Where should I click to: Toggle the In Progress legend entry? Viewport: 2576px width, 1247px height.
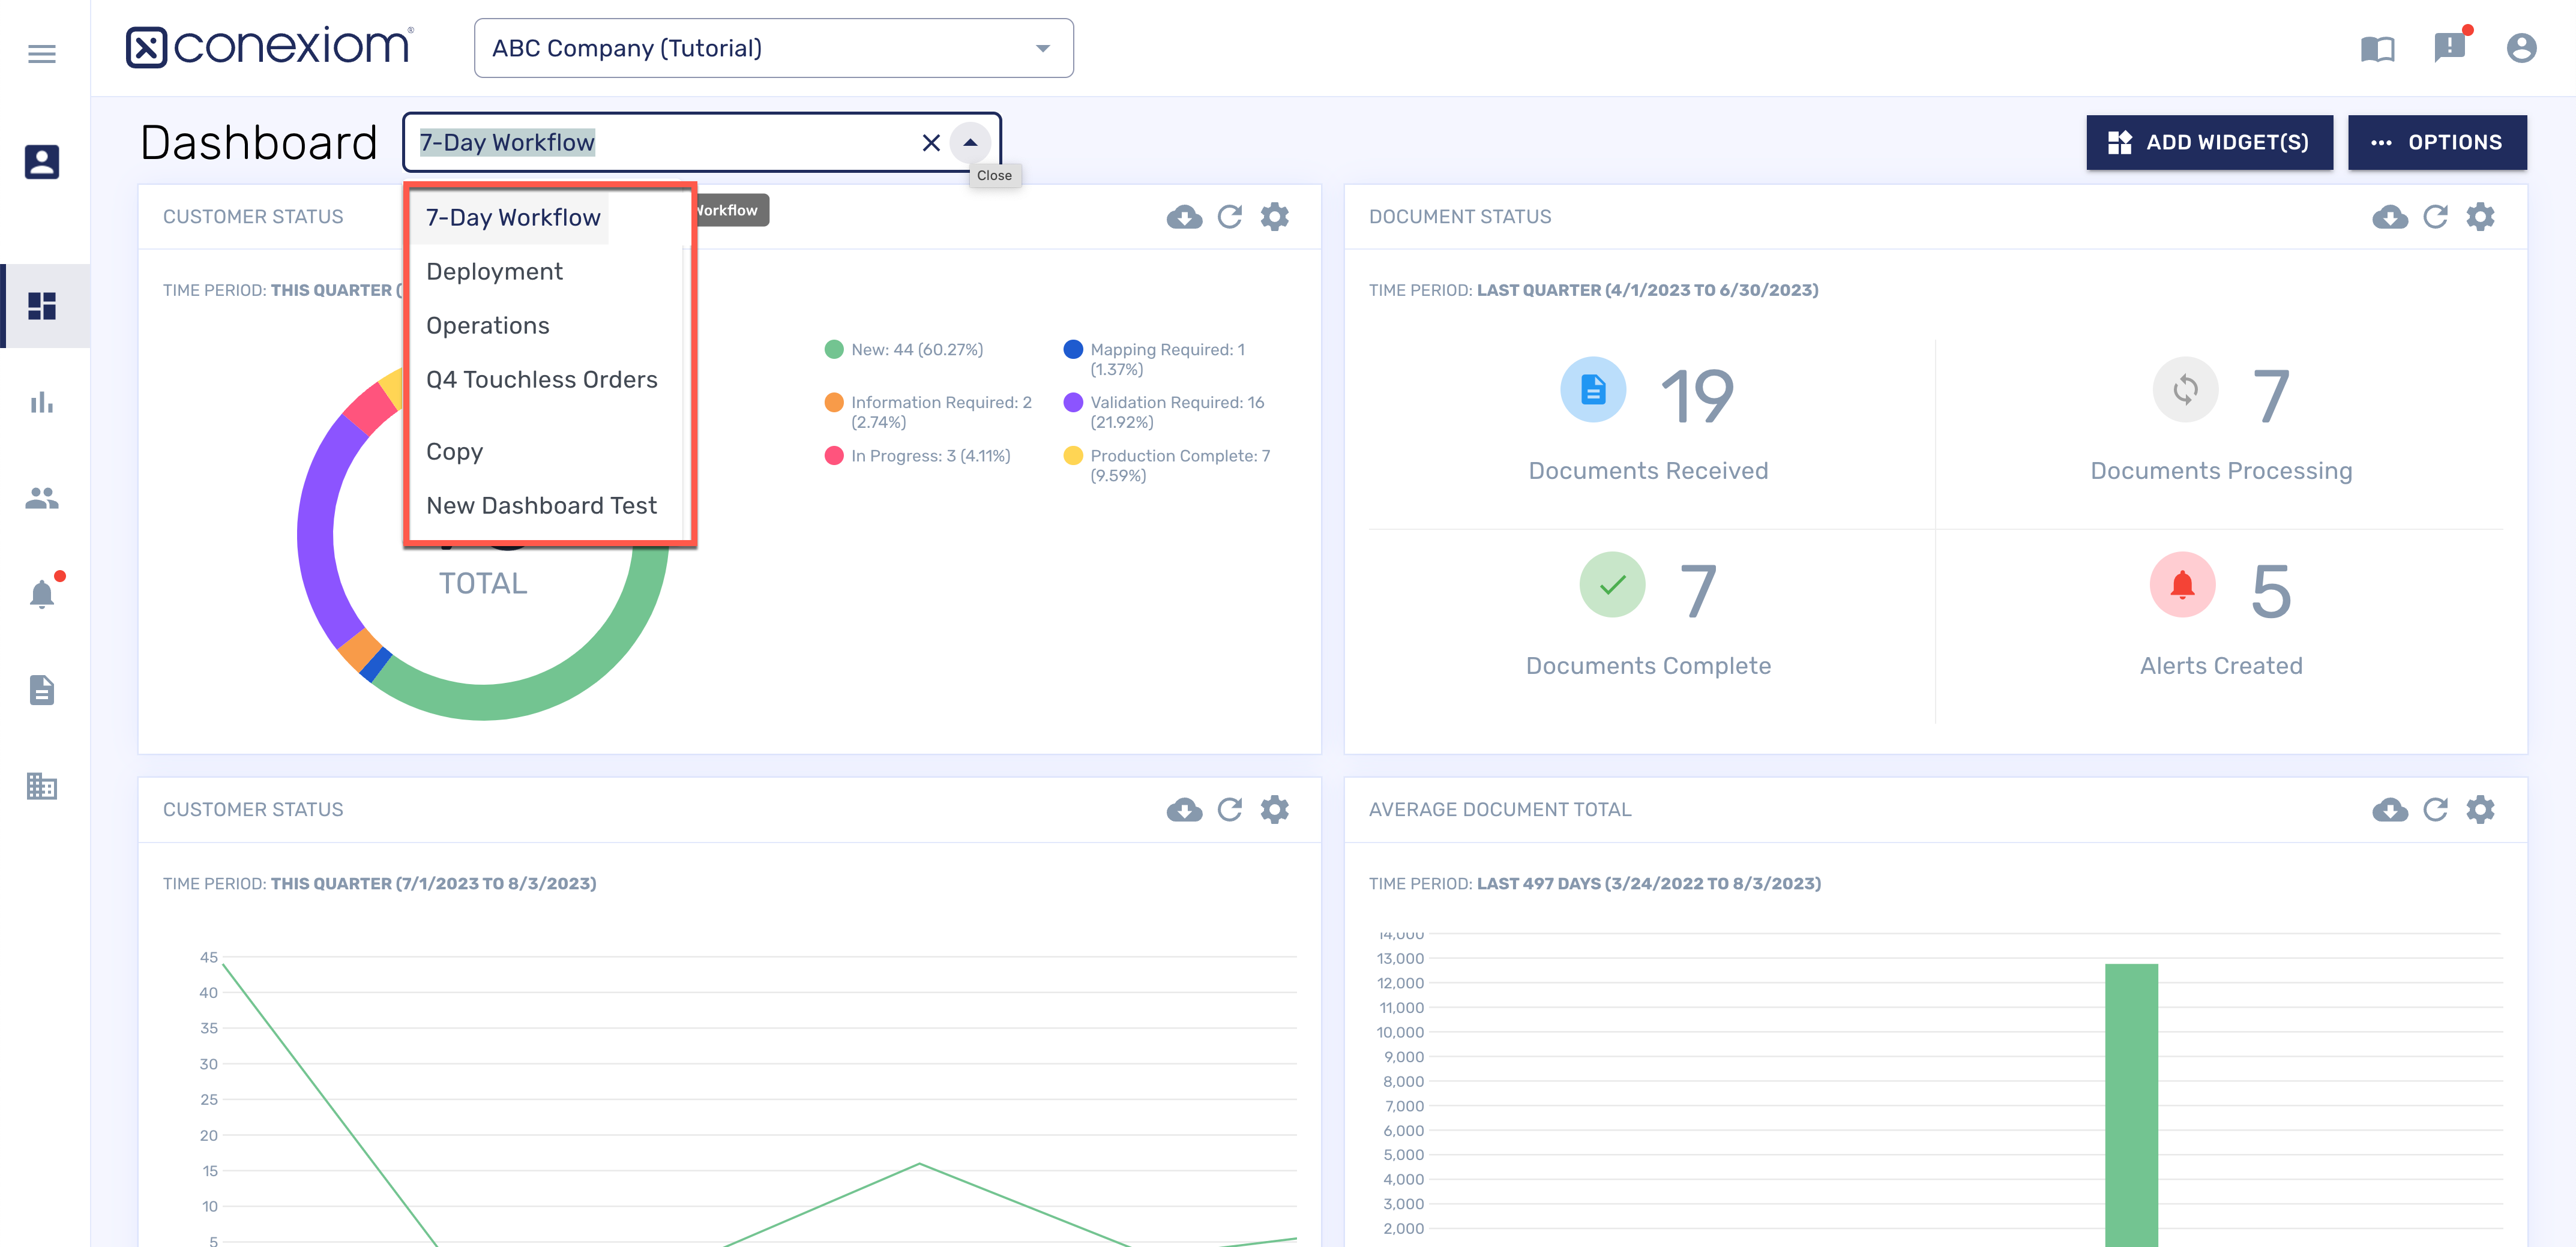click(x=929, y=456)
